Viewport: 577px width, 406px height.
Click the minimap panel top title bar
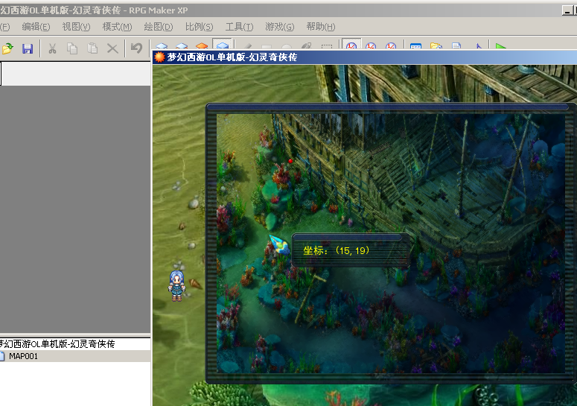pos(387,107)
